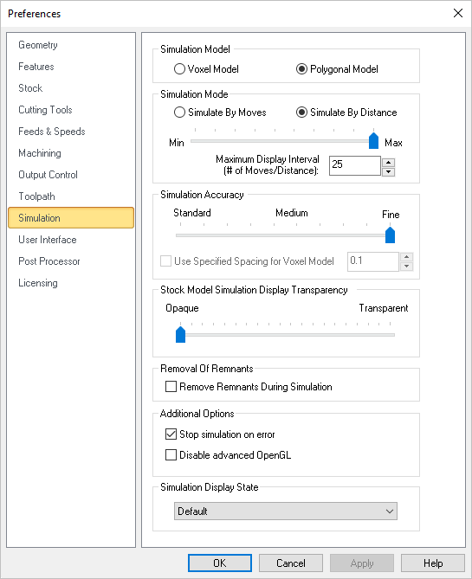The height and width of the screenshot is (579, 472).
Task: Decrease Maximum Display Interval with down arrow
Action: point(388,171)
